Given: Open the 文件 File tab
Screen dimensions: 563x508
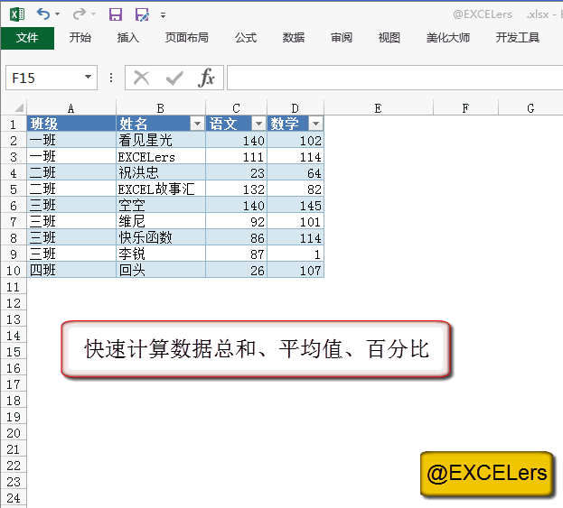Looking at the screenshot, I should (27, 38).
